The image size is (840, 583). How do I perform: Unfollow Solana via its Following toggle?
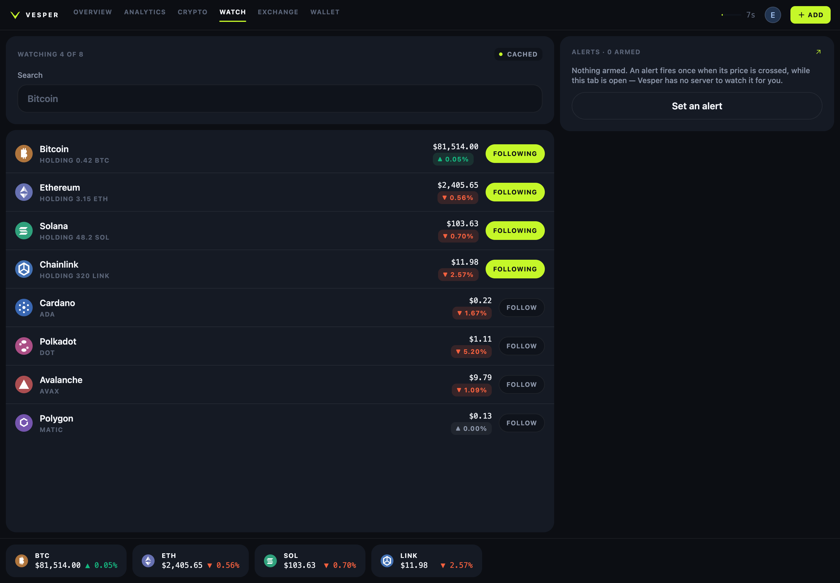(x=515, y=231)
